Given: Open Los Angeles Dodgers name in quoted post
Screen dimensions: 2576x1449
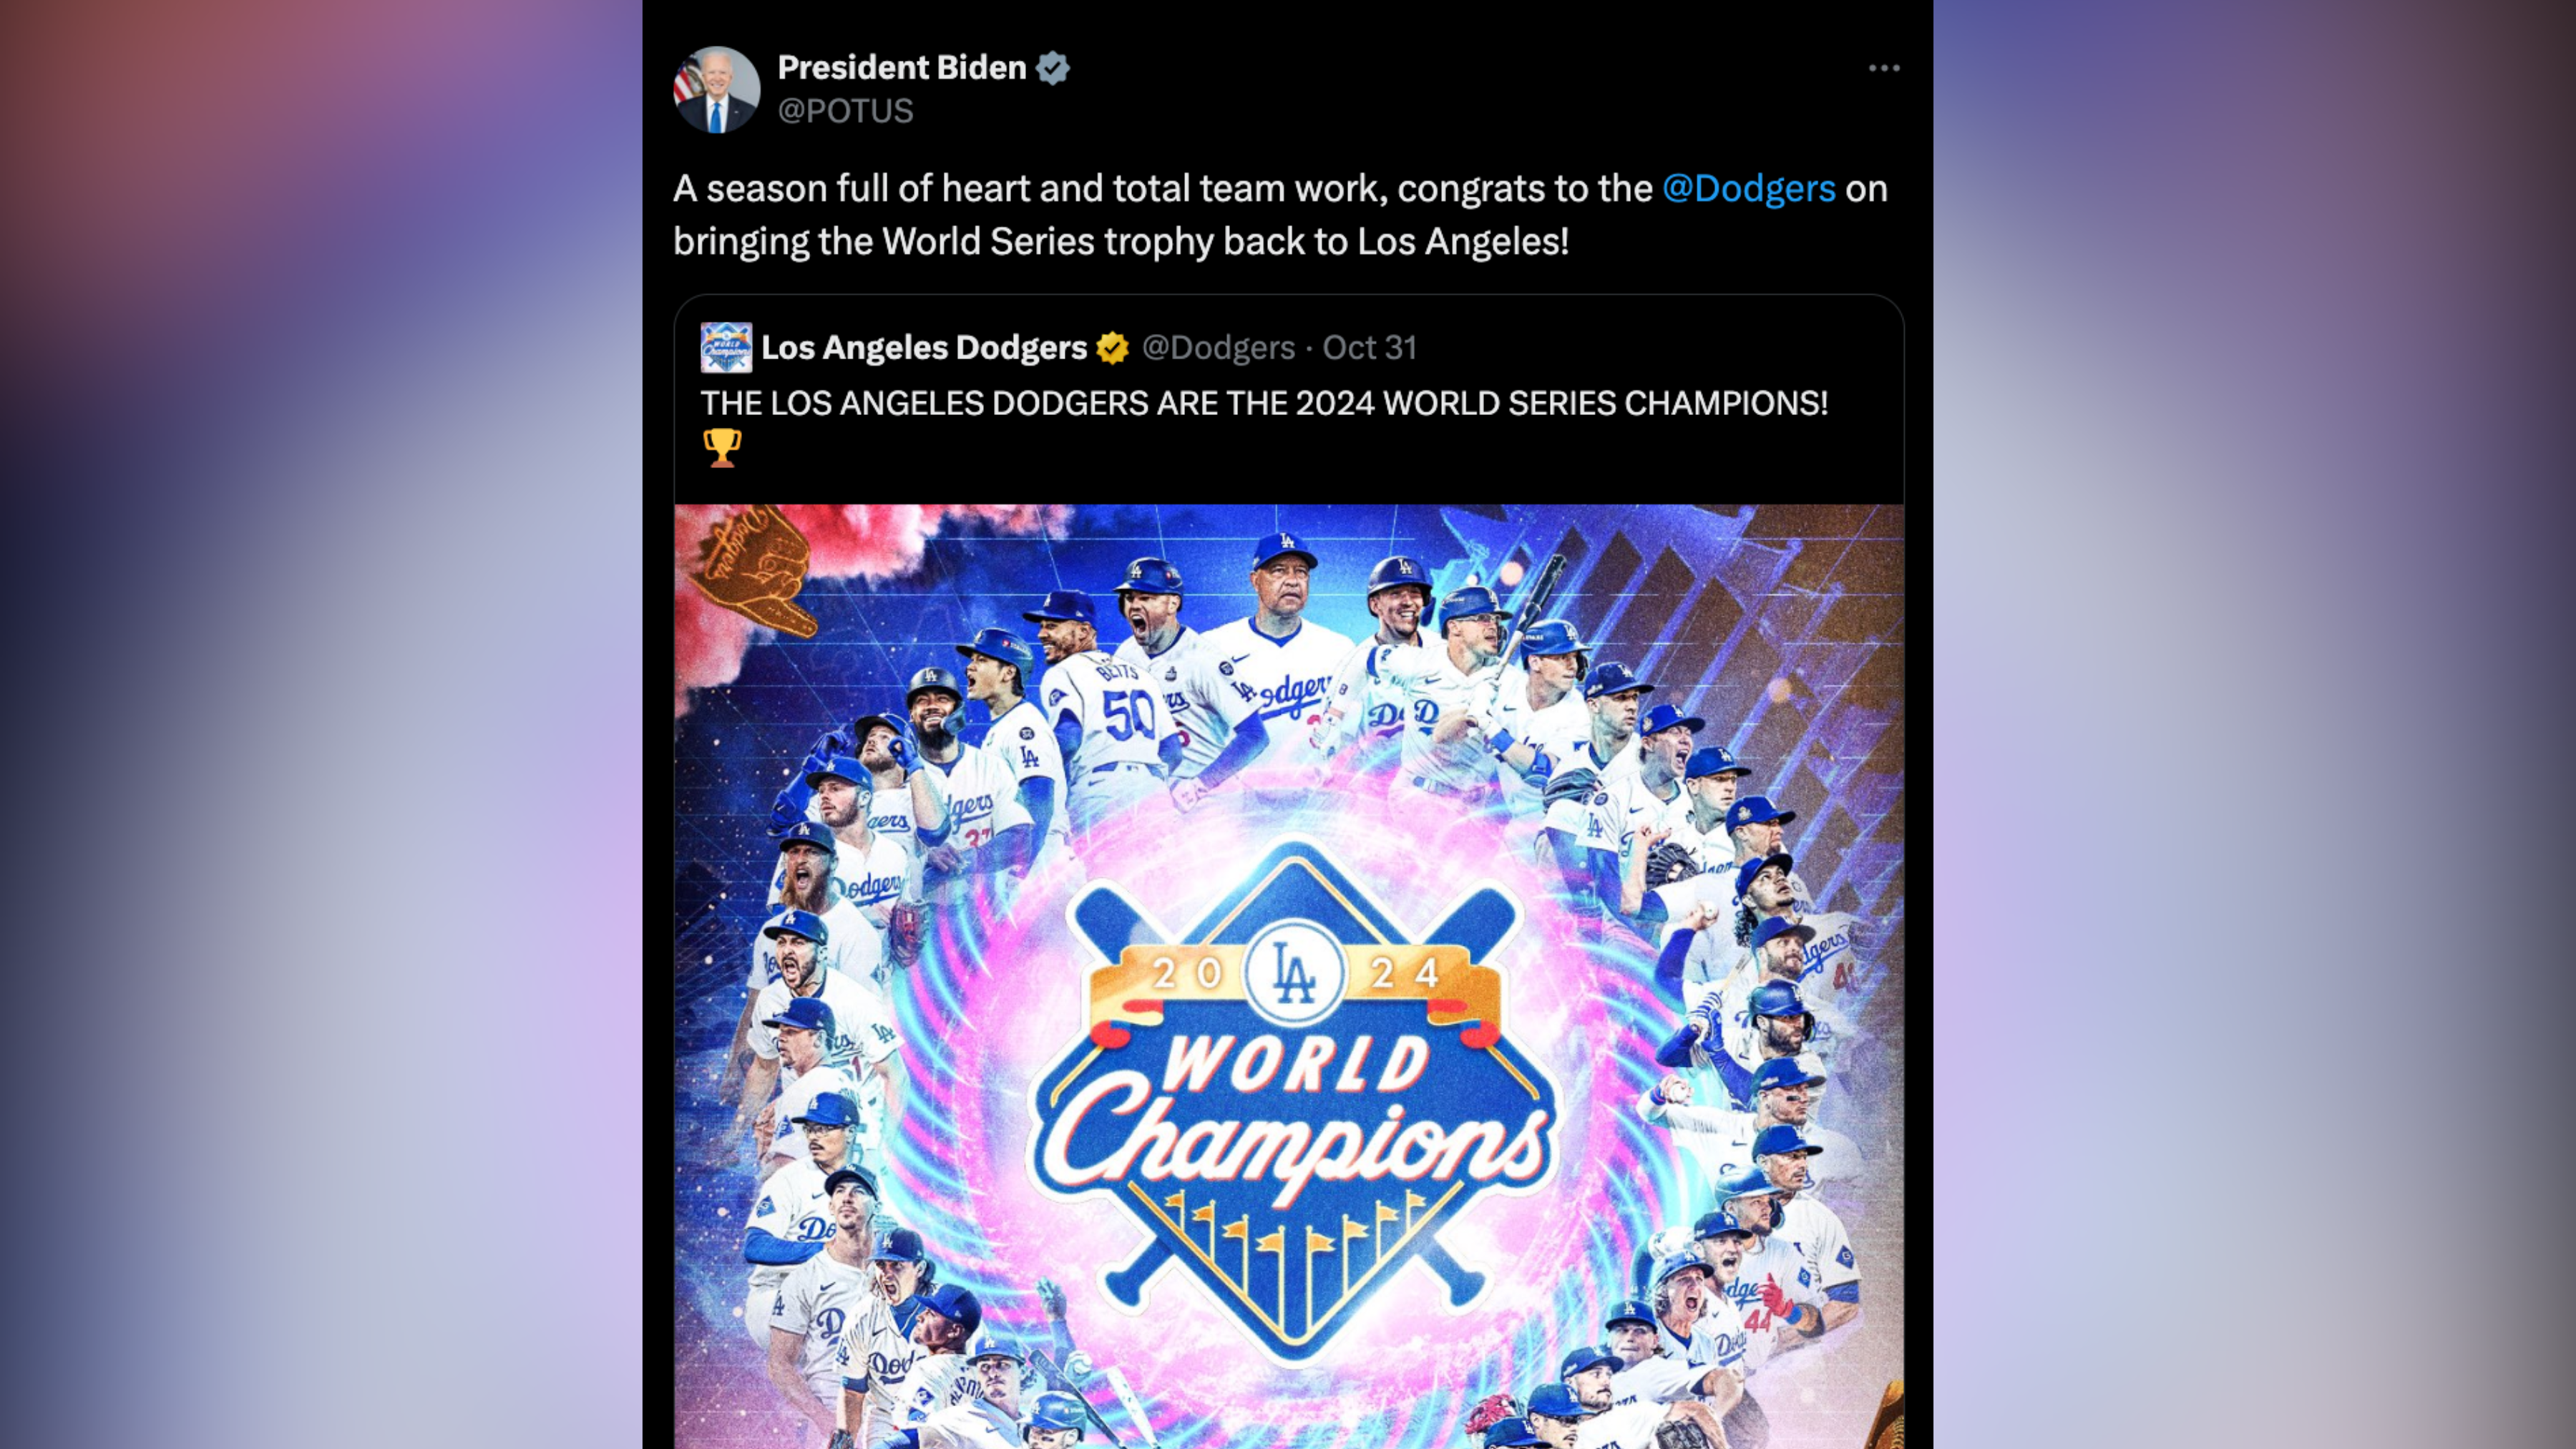Looking at the screenshot, I should pos(924,347).
